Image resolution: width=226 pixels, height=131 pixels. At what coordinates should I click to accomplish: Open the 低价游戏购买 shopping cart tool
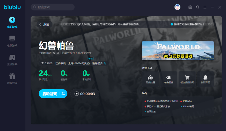tap(187, 79)
